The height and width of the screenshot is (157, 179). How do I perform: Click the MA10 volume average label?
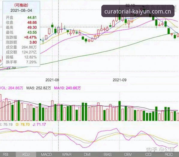pyautogui.click(x=67, y=88)
